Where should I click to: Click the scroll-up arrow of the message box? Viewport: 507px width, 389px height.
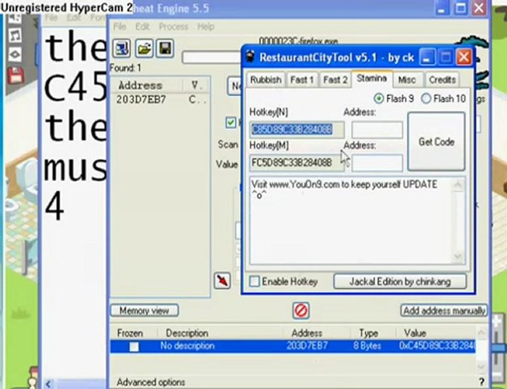458,185
